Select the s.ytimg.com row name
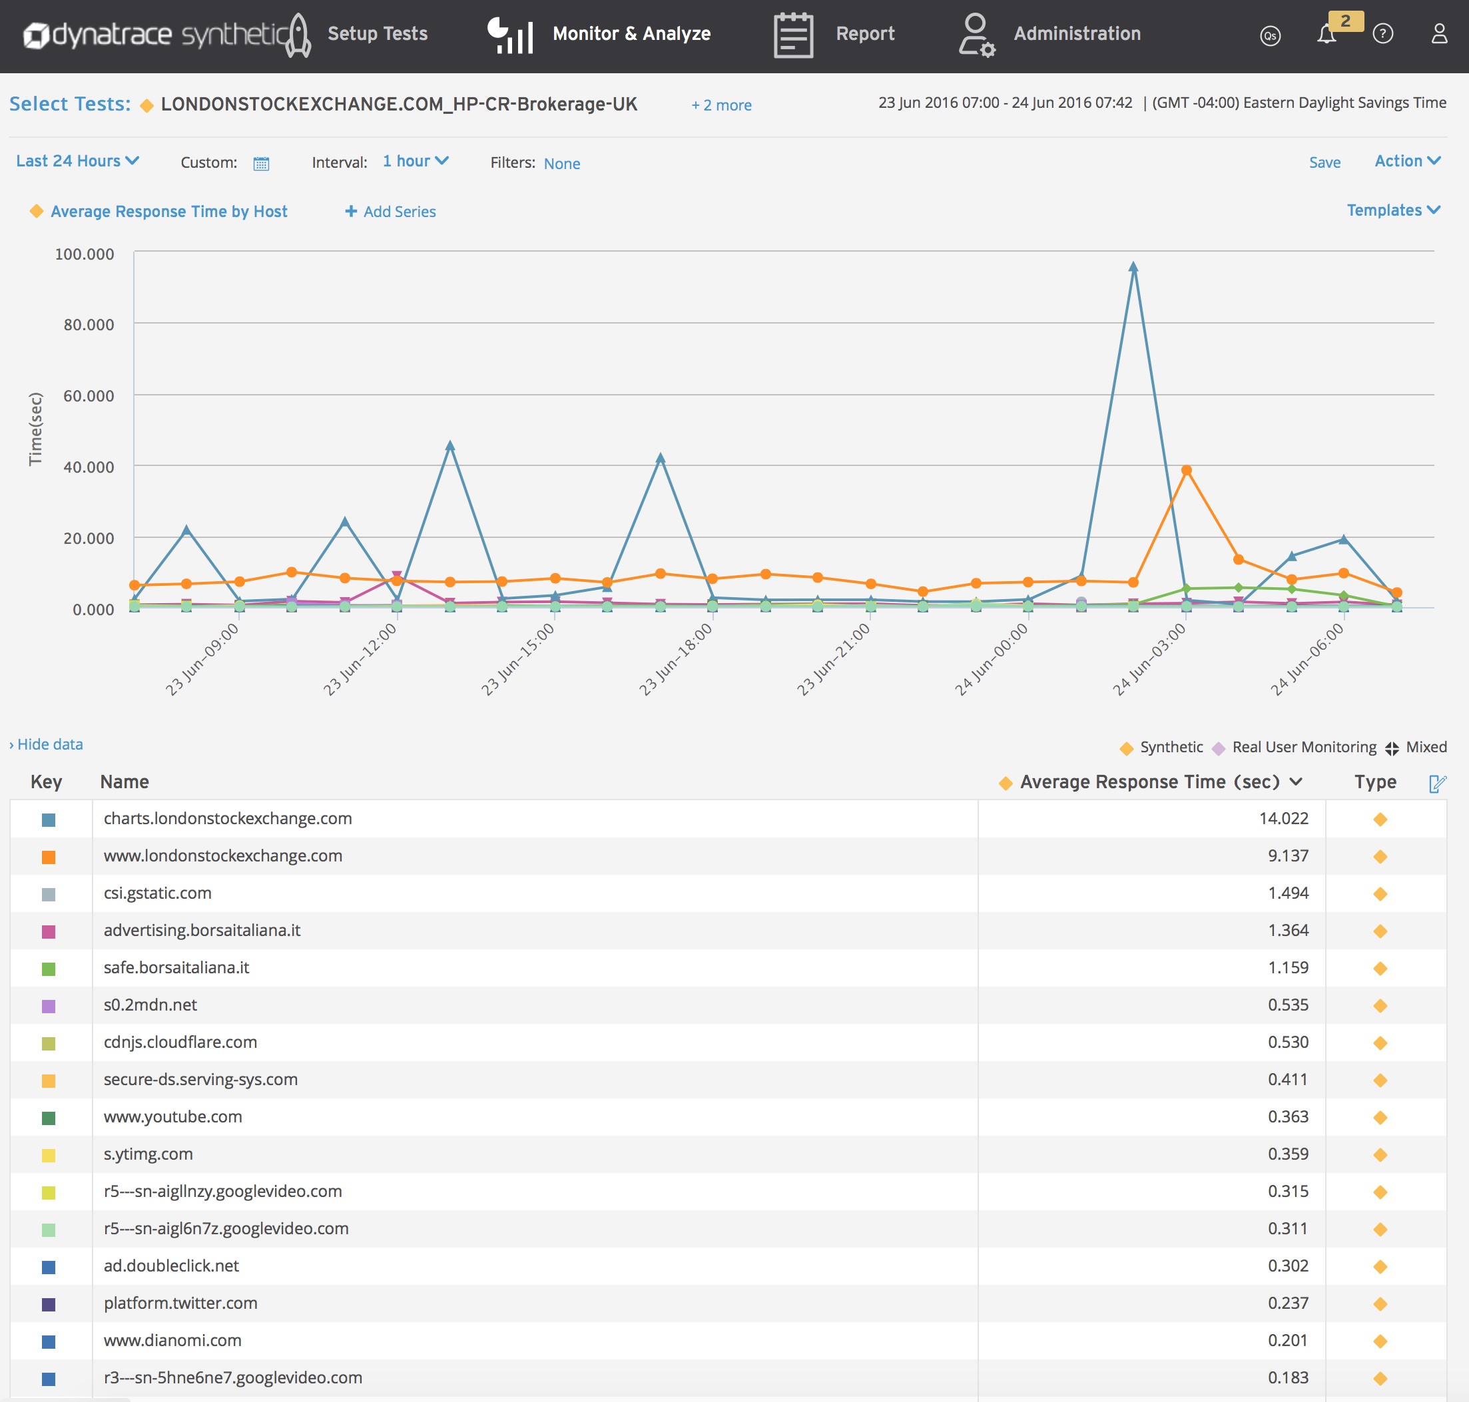The image size is (1469, 1402). pyautogui.click(x=148, y=1154)
